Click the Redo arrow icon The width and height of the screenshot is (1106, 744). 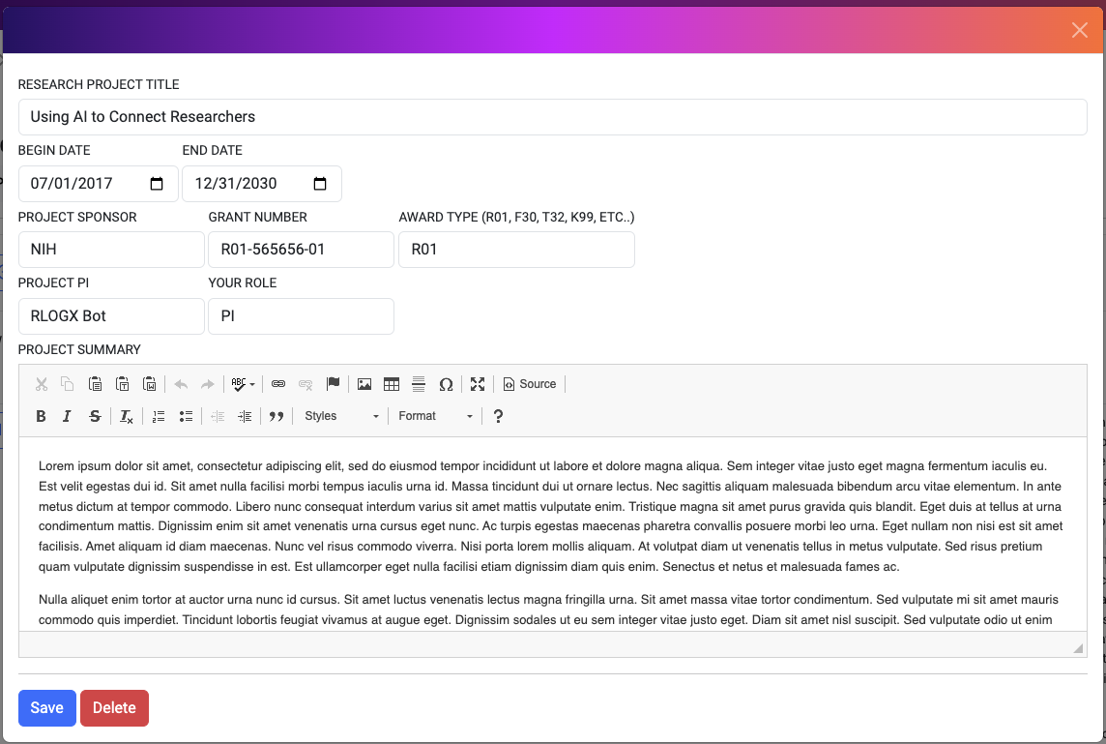[x=207, y=384]
